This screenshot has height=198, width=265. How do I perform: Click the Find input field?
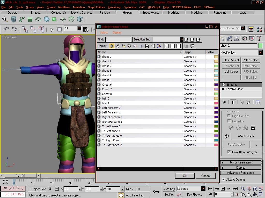click(x=118, y=39)
